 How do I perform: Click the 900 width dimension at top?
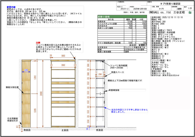tap(63, 56)
